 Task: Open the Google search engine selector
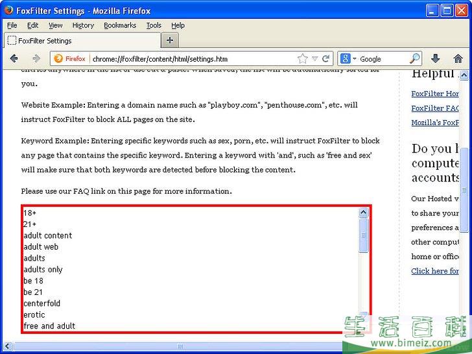click(348, 59)
